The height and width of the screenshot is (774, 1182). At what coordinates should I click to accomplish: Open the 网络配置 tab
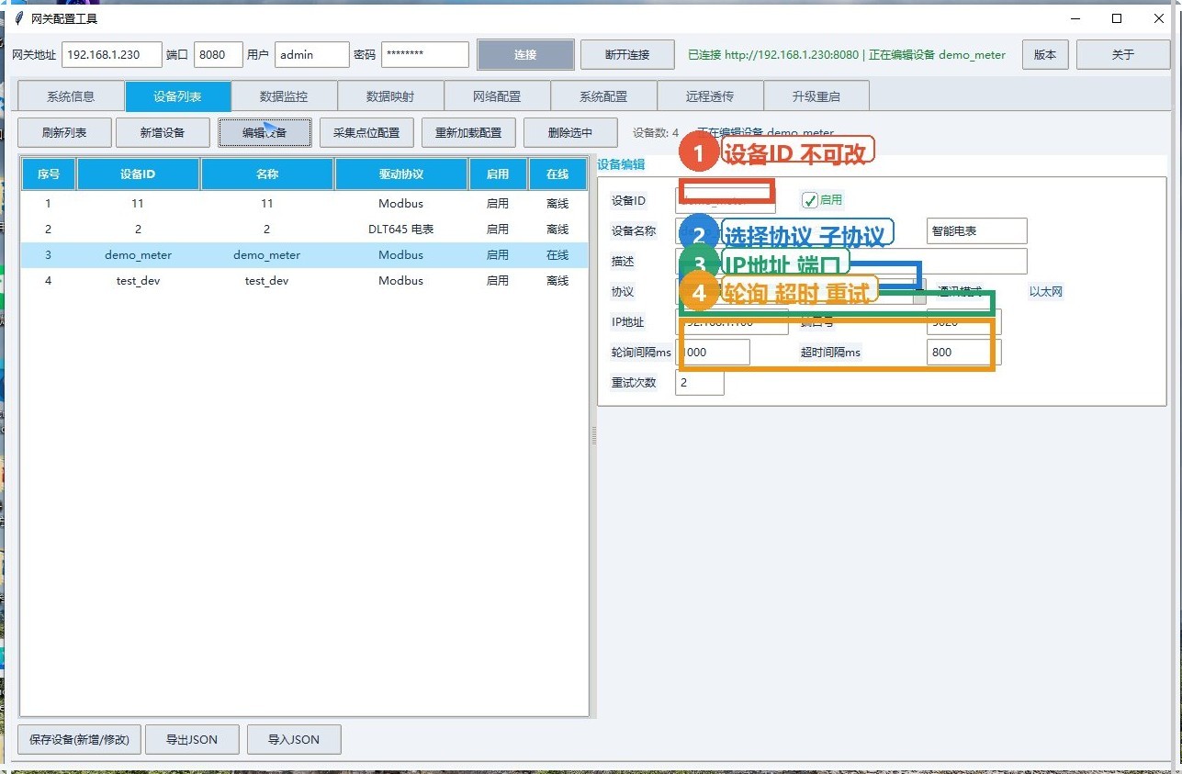click(x=497, y=96)
